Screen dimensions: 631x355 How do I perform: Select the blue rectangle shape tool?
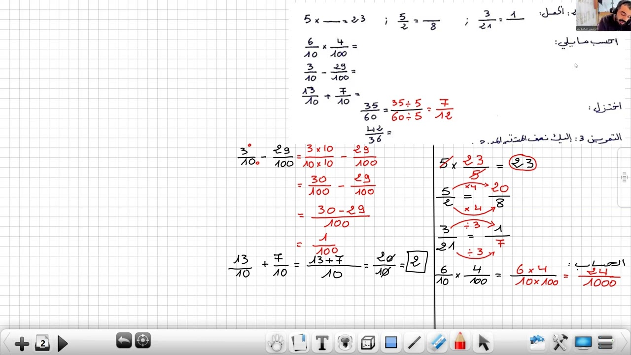coord(391,342)
